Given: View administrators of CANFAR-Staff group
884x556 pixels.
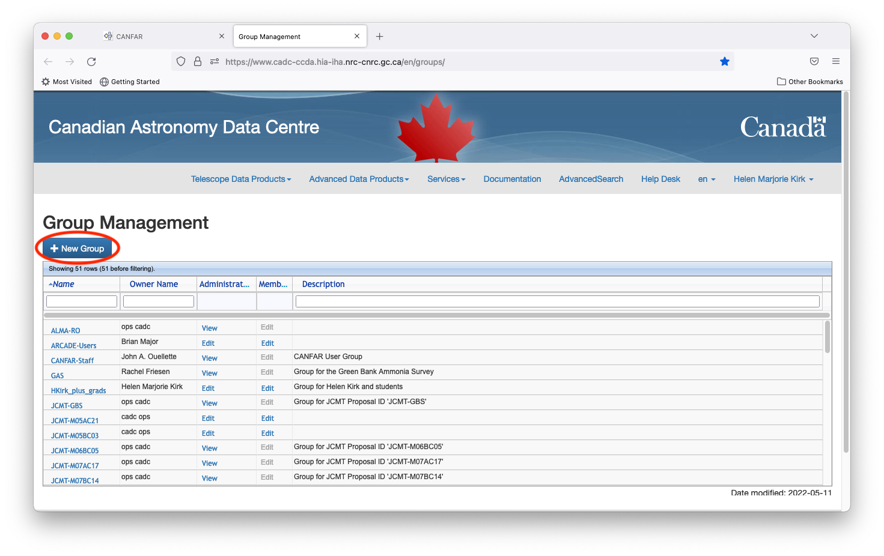Looking at the screenshot, I should [x=210, y=358].
